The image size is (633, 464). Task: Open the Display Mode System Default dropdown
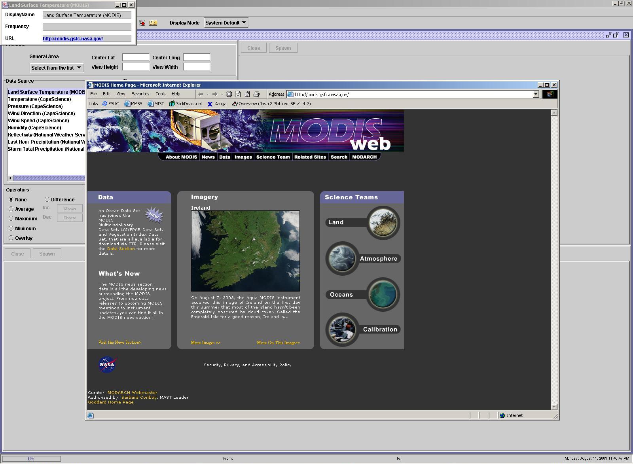tap(226, 23)
